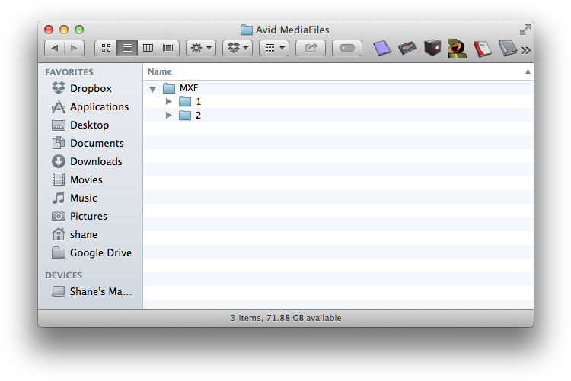Open the Arrange items dropdown

coord(274,48)
